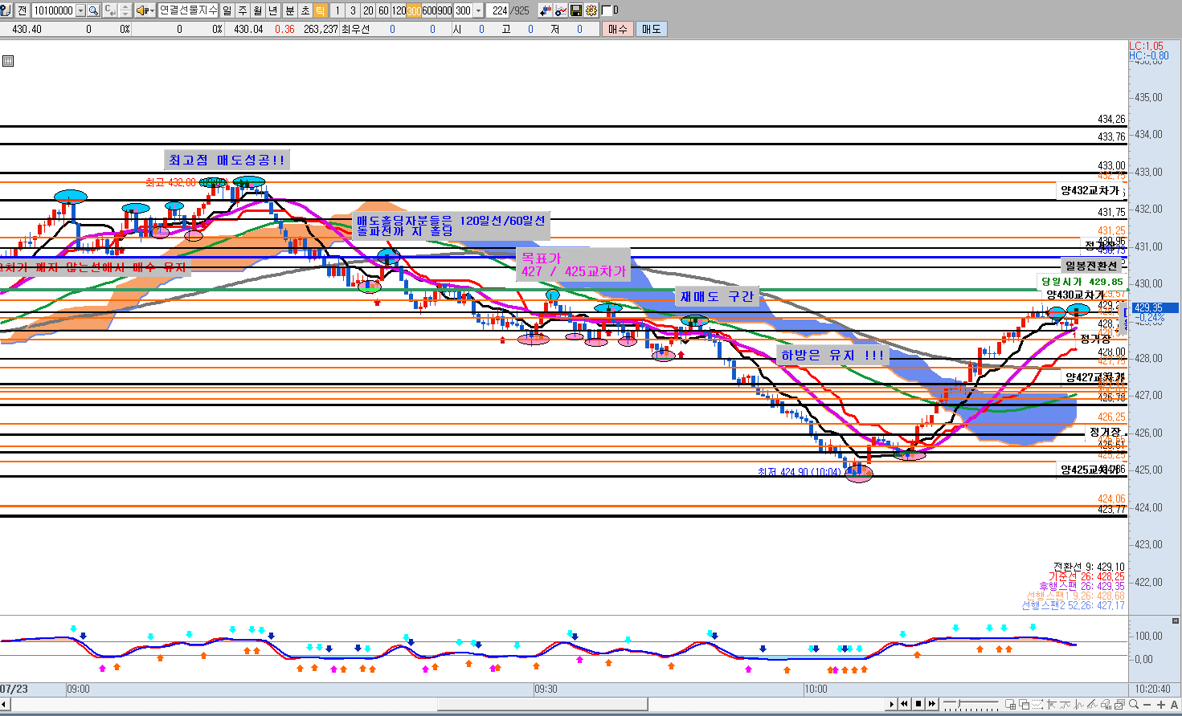The width and height of the screenshot is (1182, 716).
Task: Save the chart with the floppy disk icon
Action: 576,10
